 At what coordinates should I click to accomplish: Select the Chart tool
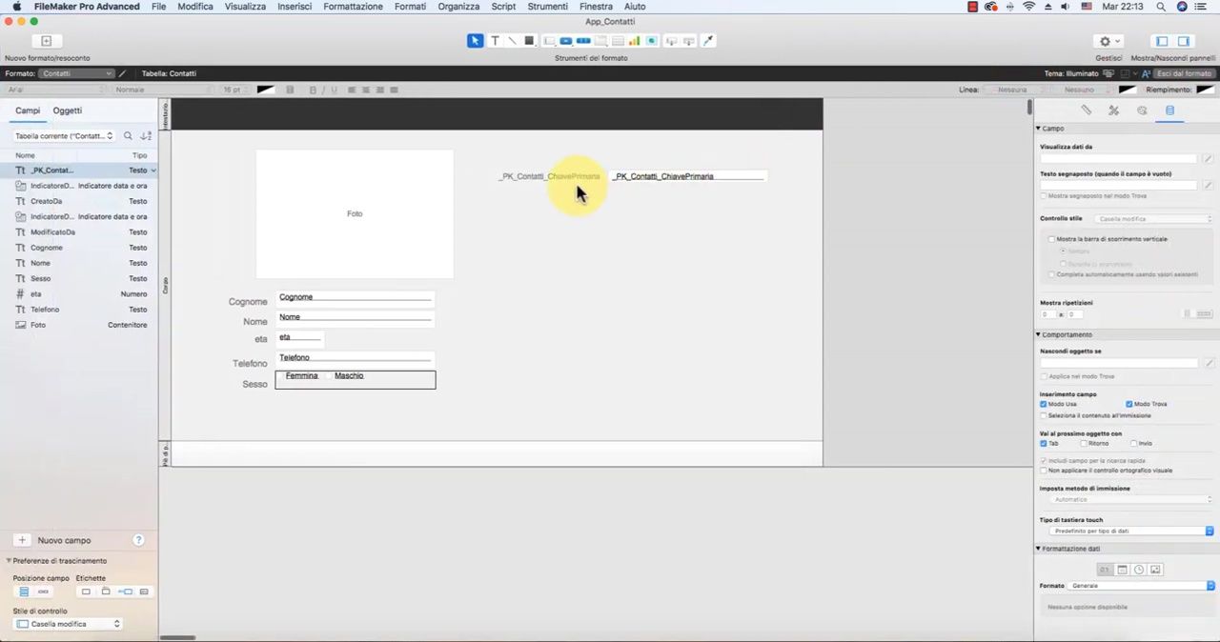click(x=635, y=41)
